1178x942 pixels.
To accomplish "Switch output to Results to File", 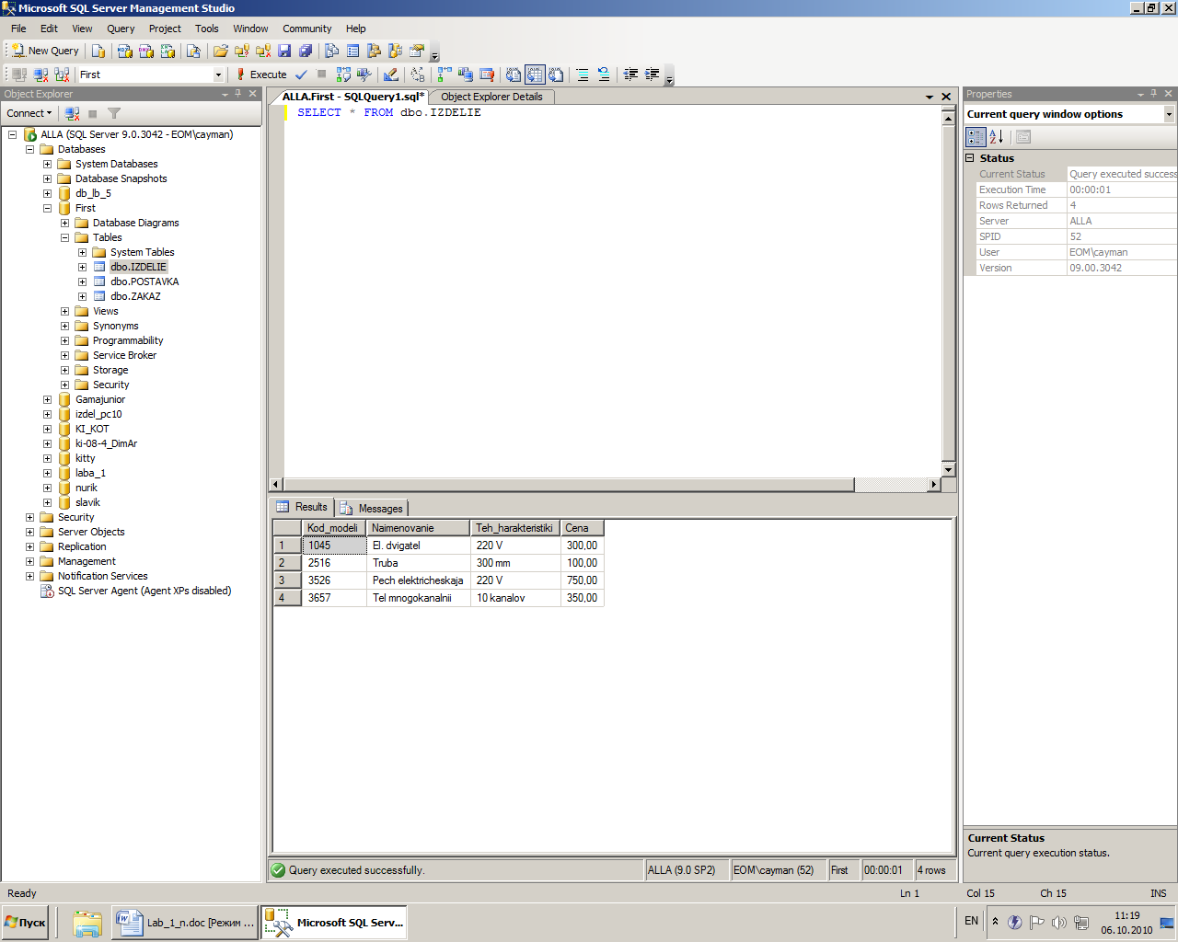I will point(556,75).
